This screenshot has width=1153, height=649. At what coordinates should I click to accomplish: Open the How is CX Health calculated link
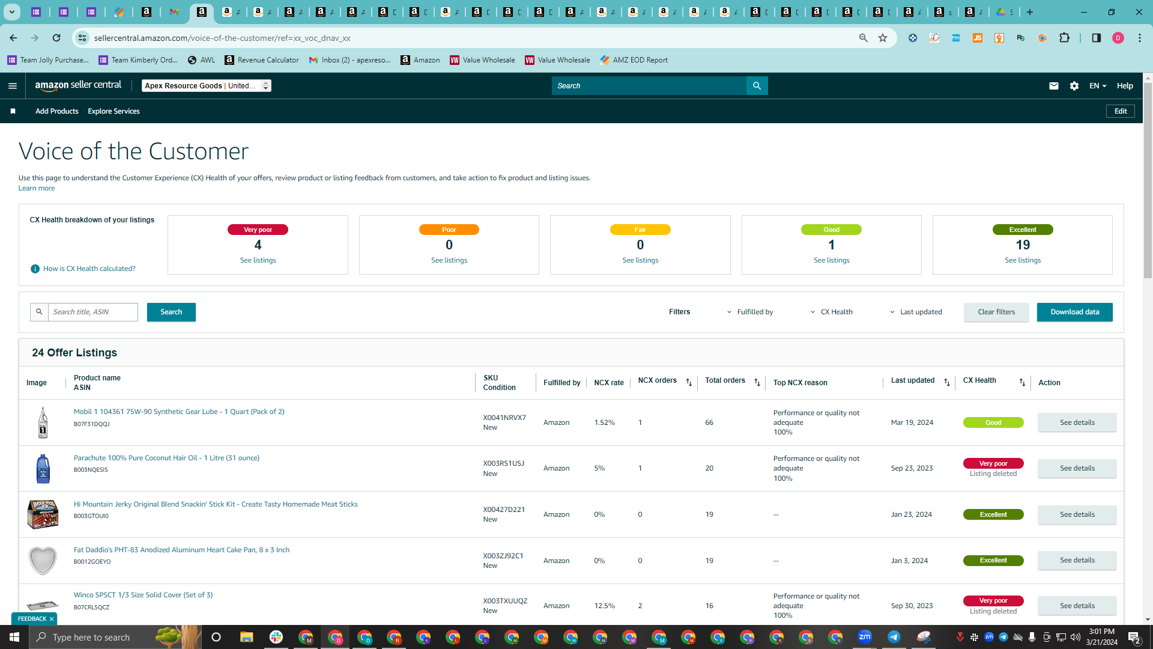pyautogui.click(x=89, y=269)
